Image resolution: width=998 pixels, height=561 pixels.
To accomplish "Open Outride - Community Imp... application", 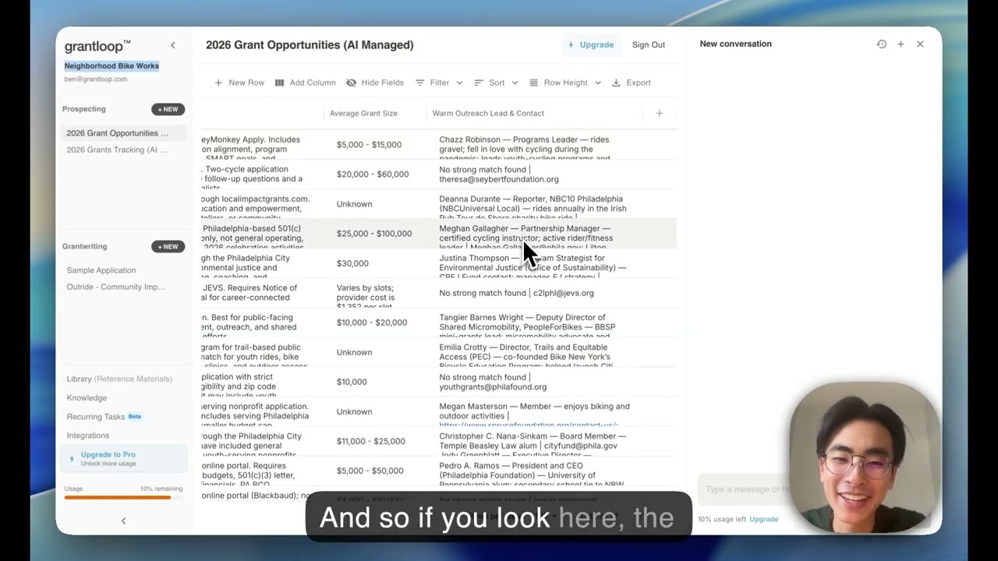I will point(116,287).
